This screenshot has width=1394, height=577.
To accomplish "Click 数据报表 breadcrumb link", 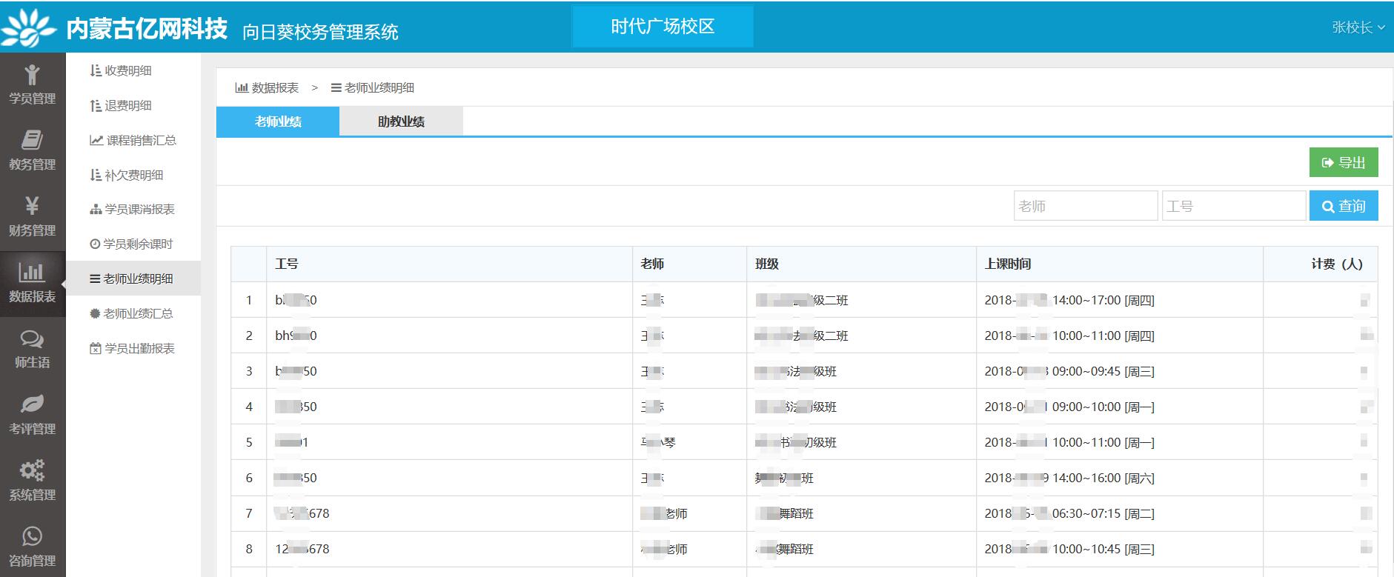I will 268,87.
